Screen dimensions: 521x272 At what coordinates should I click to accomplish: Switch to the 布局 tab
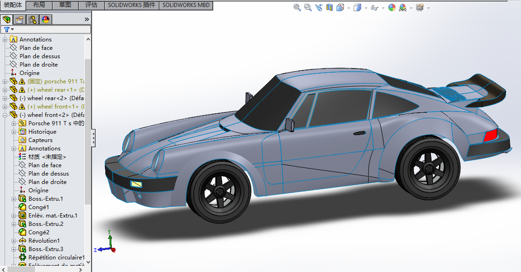[39, 5]
